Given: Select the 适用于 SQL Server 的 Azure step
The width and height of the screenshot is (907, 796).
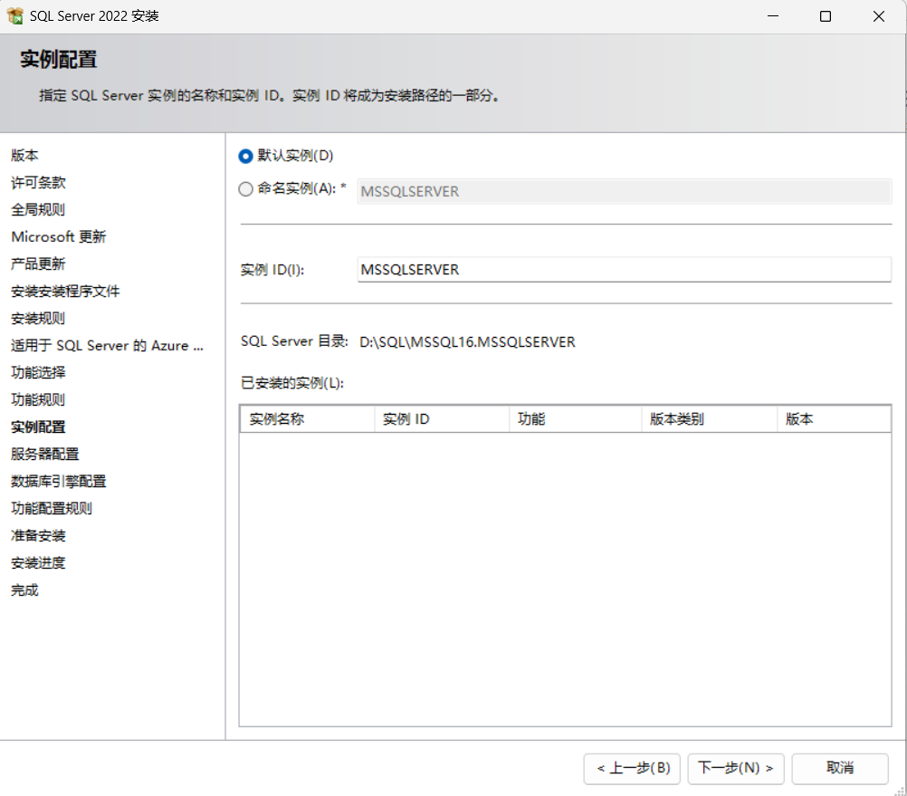Looking at the screenshot, I should click(107, 346).
